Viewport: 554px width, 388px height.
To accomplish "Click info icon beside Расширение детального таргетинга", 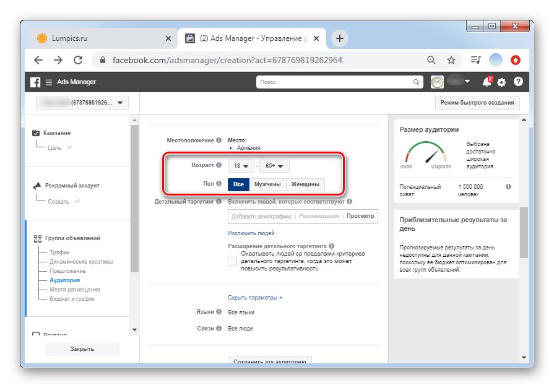I will tap(331, 246).
